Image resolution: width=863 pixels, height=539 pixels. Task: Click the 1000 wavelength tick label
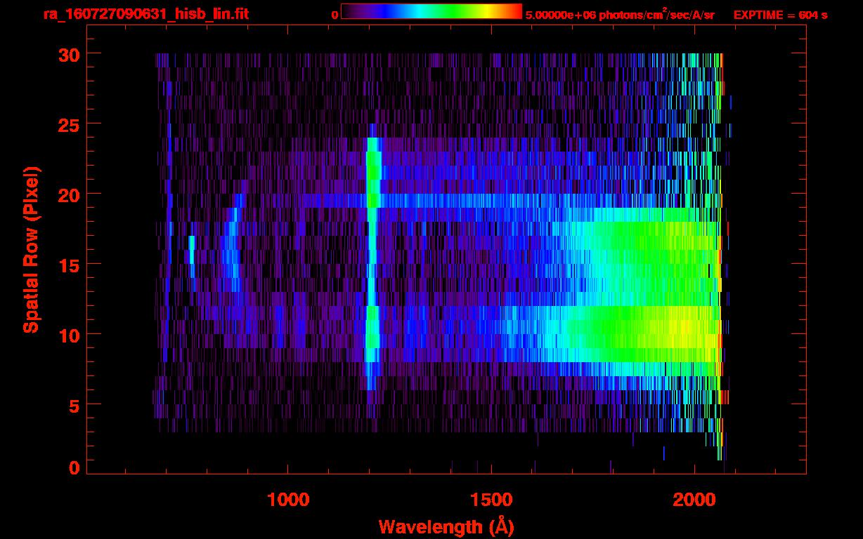[x=288, y=500]
